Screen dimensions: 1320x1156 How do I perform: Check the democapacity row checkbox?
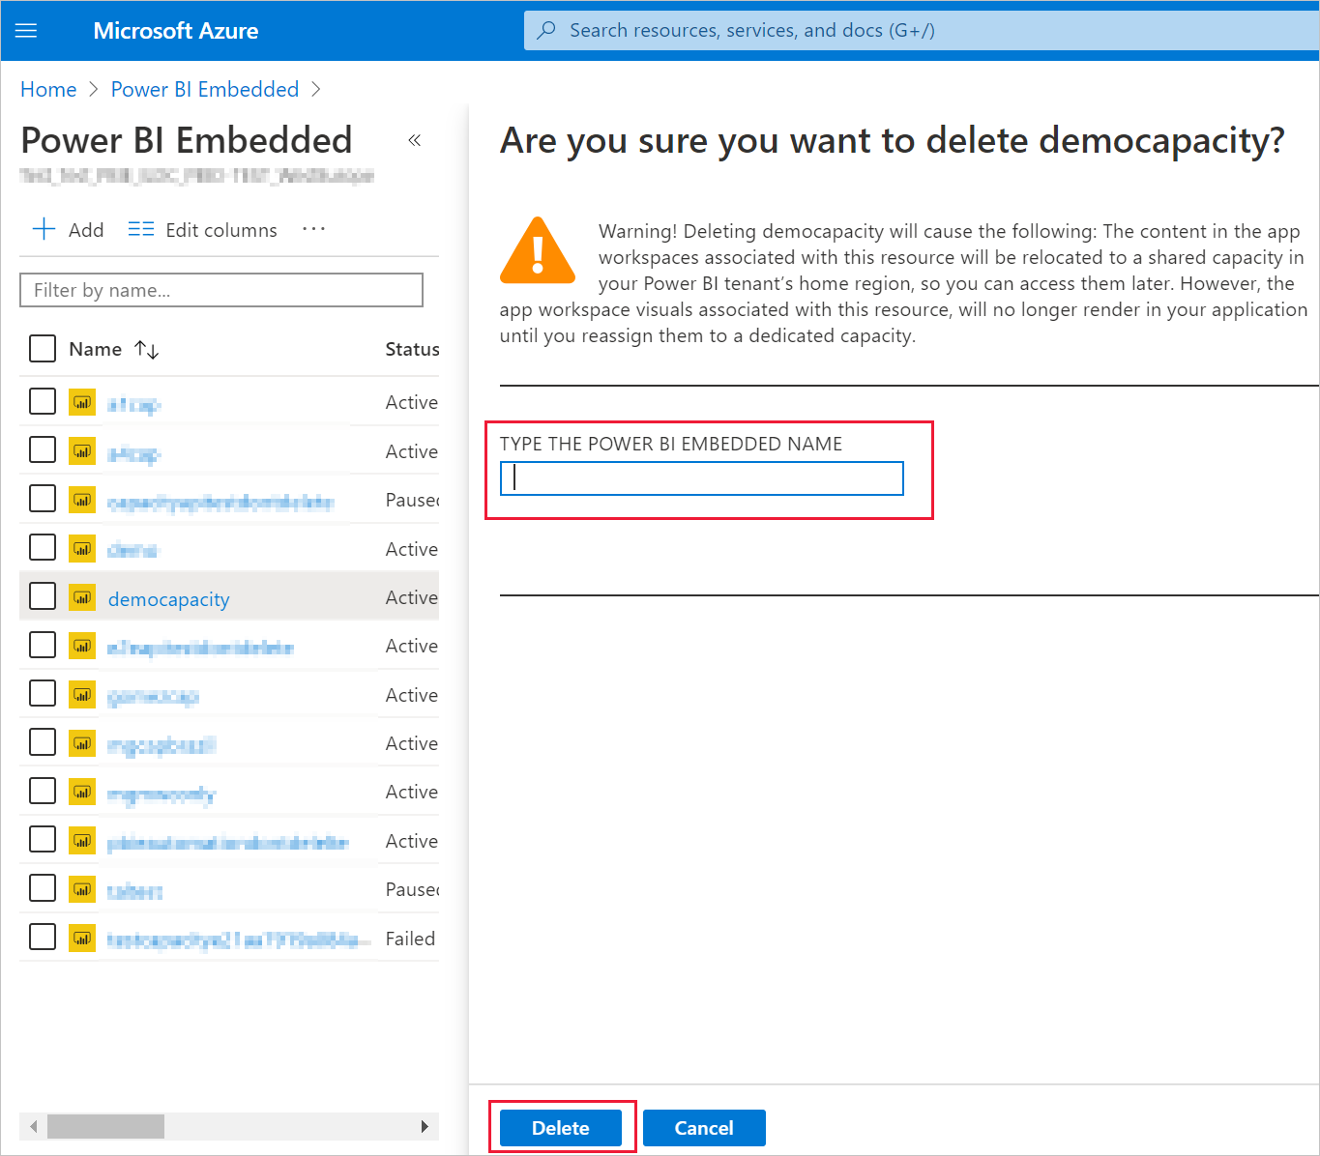[43, 596]
